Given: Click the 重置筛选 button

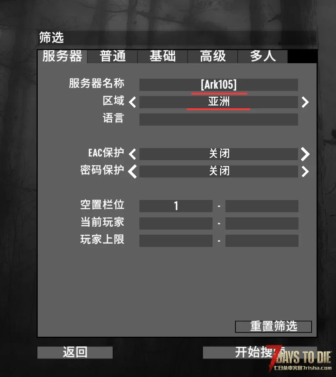Looking at the screenshot, I should click(274, 326).
